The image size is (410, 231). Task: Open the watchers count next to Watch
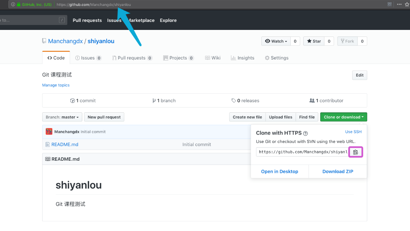click(295, 41)
